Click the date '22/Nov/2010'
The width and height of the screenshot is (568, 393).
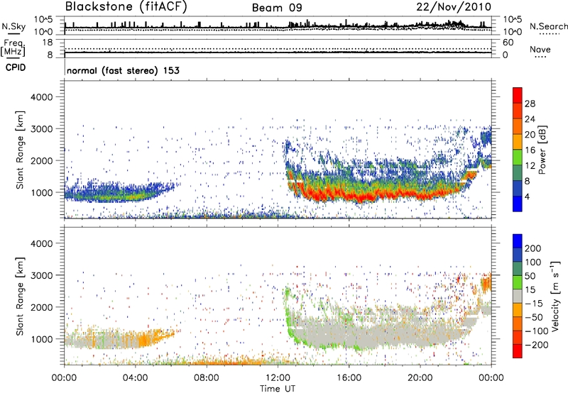pos(454,6)
